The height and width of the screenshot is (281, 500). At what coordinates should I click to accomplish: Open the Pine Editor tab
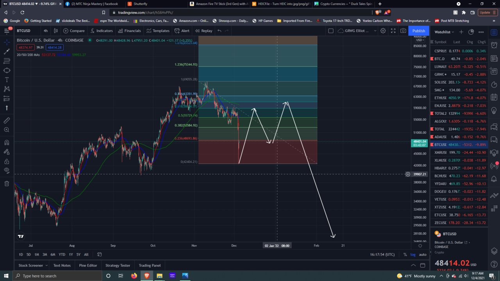tap(88, 265)
